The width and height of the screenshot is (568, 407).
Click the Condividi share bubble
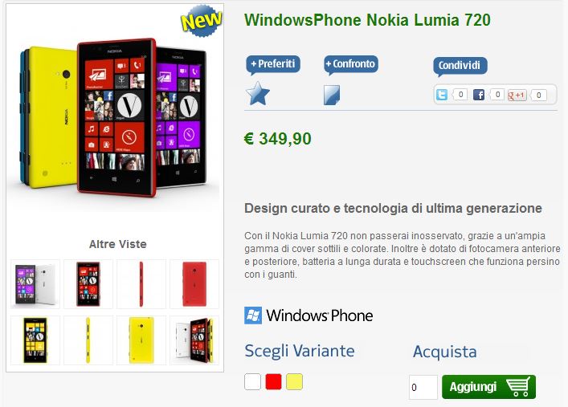click(460, 67)
